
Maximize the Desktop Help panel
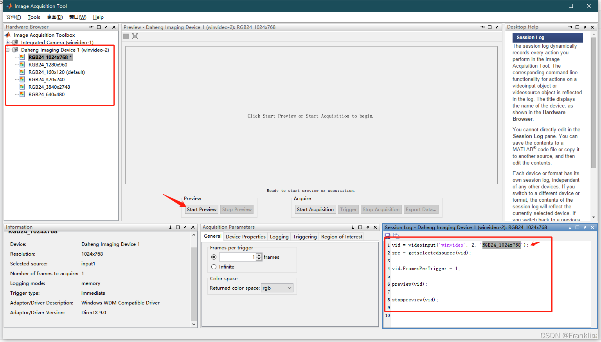(x=577, y=27)
